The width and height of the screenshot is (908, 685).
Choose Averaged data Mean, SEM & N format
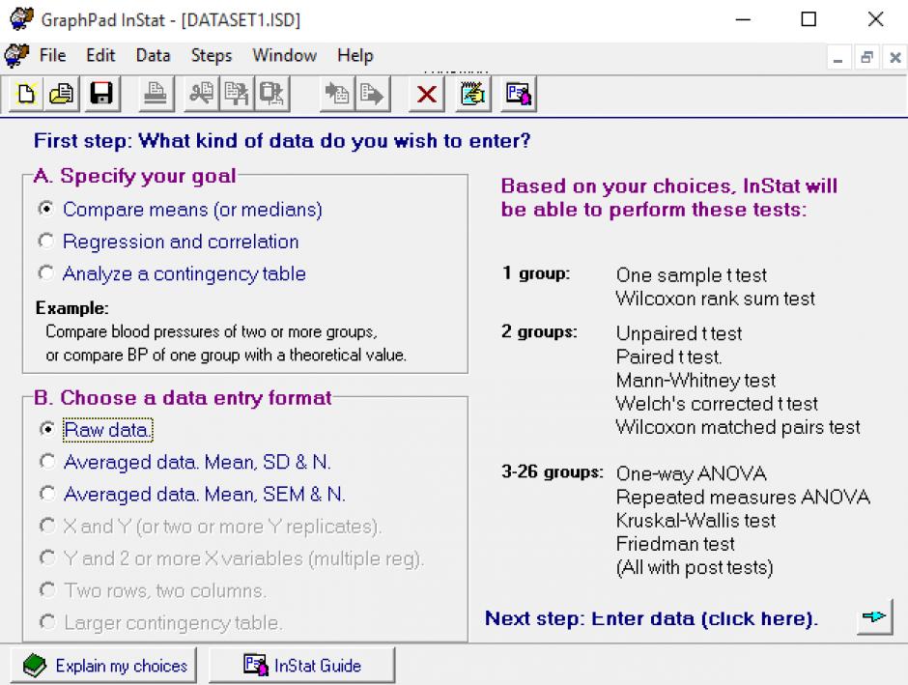coord(193,494)
